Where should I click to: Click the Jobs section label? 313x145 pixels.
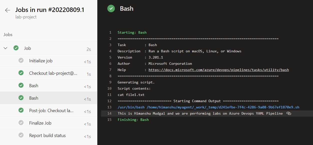8,35
